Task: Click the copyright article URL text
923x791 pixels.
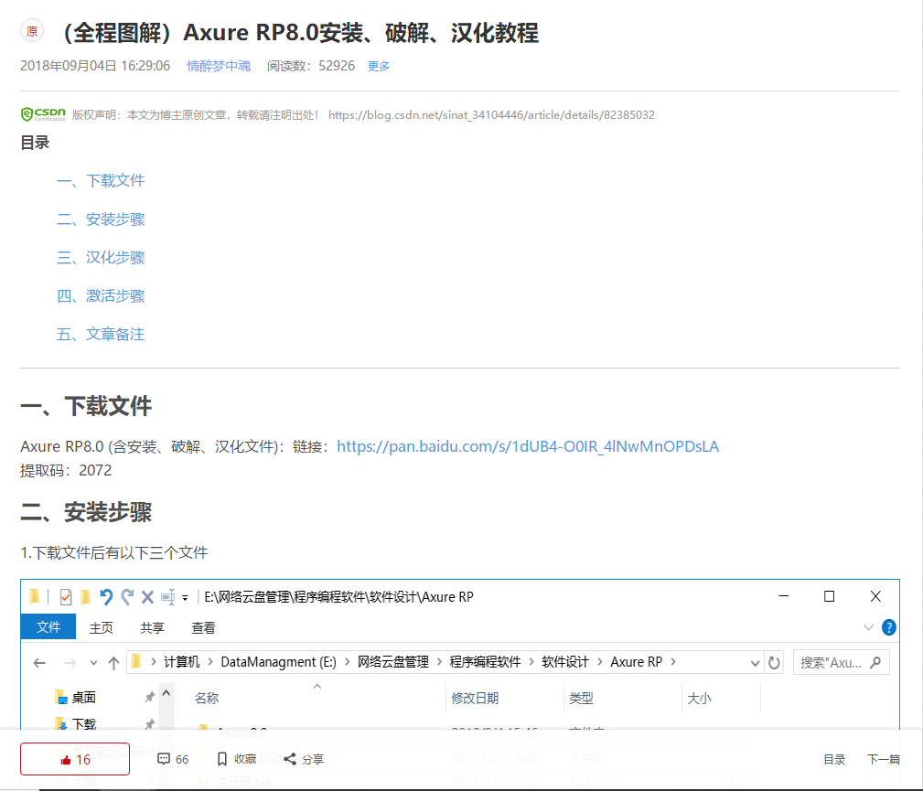Action: click(491, 115)
